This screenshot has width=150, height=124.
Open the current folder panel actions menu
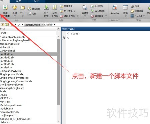[x=58, y=29]
